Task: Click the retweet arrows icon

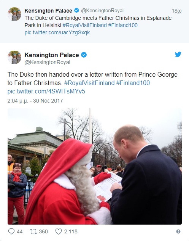Action: 33,231
